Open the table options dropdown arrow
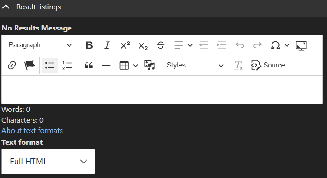 [x=136, y=66]
